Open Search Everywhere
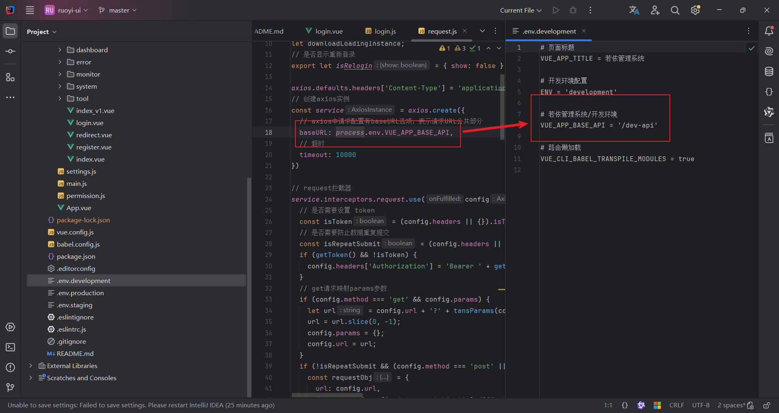 coord(675,10)
